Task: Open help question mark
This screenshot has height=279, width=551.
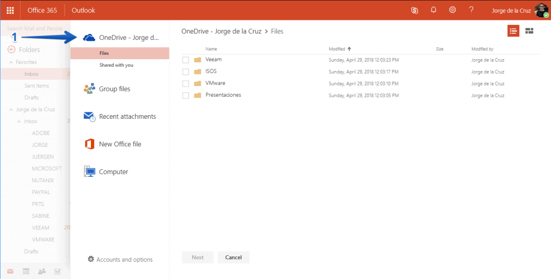Action: click(x=471, y=10)
